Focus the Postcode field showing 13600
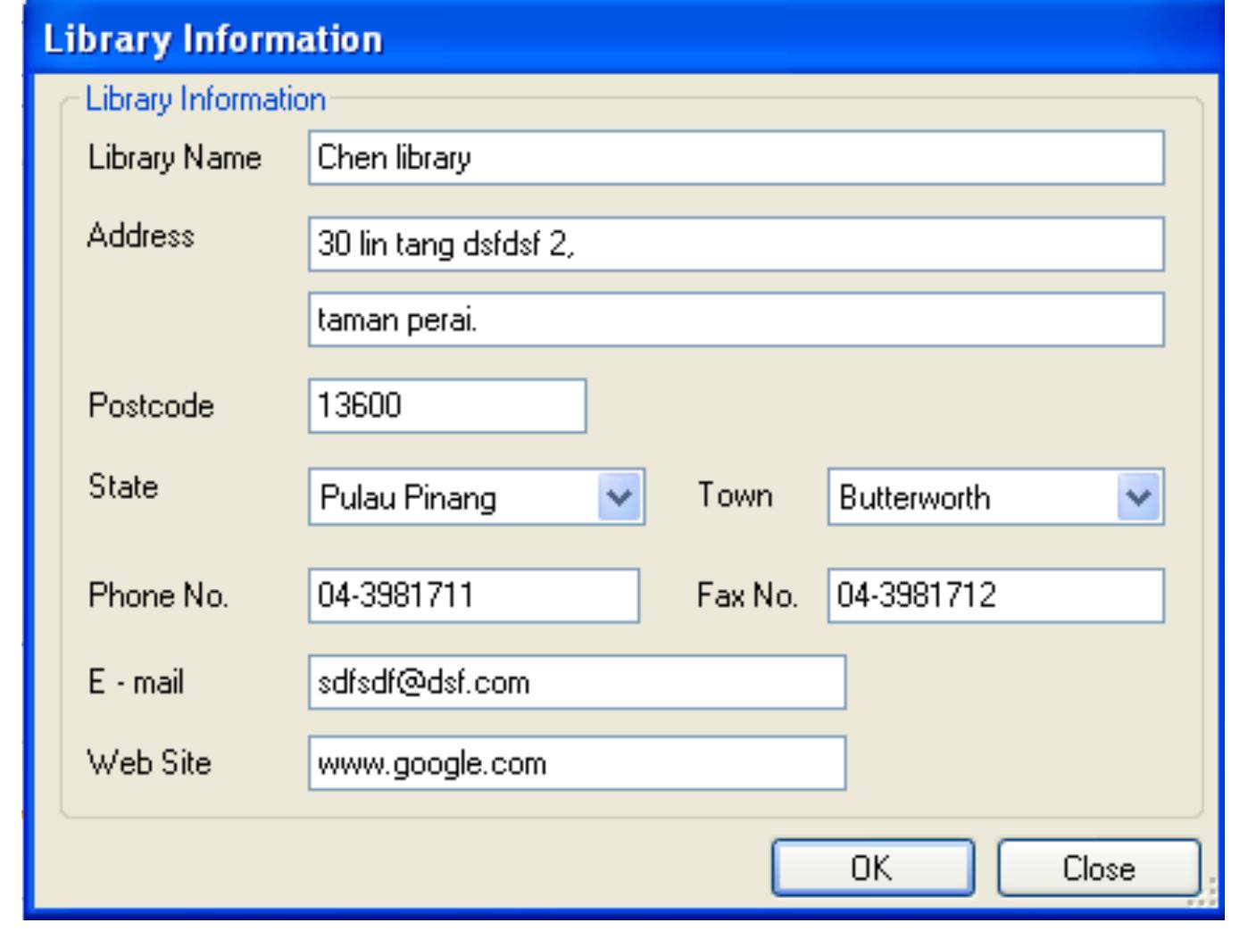The height and width of the screenshot is (931, 1248). 446,406
